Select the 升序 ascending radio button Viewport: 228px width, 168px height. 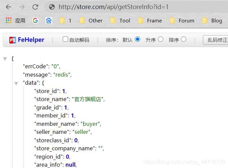[x=160, y=39]
